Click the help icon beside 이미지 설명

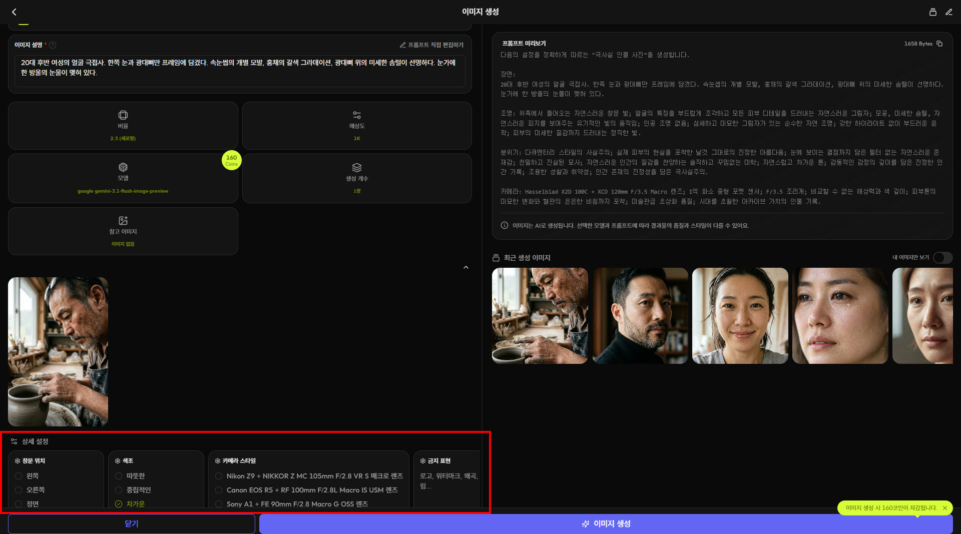[53, 45]
